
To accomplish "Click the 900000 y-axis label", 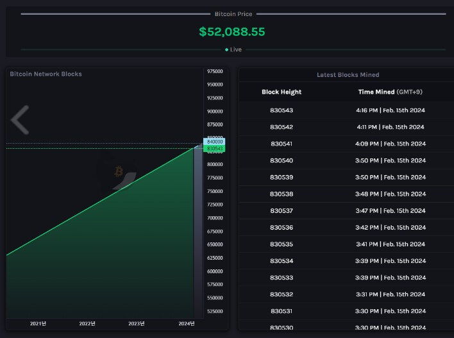I will click(215, 111).
